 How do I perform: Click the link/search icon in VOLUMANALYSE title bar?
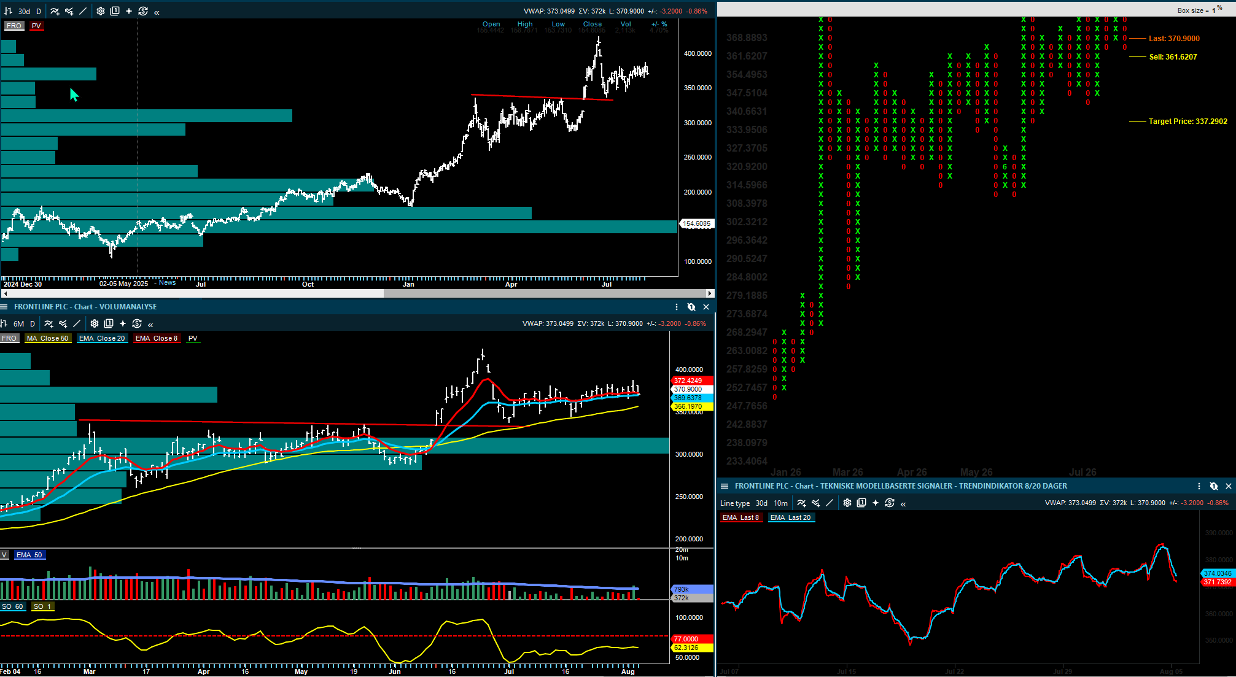point(691,307)
